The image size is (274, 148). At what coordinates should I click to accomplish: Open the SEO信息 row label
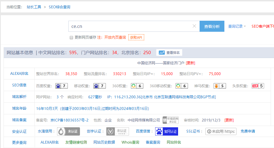coord(19,85)
